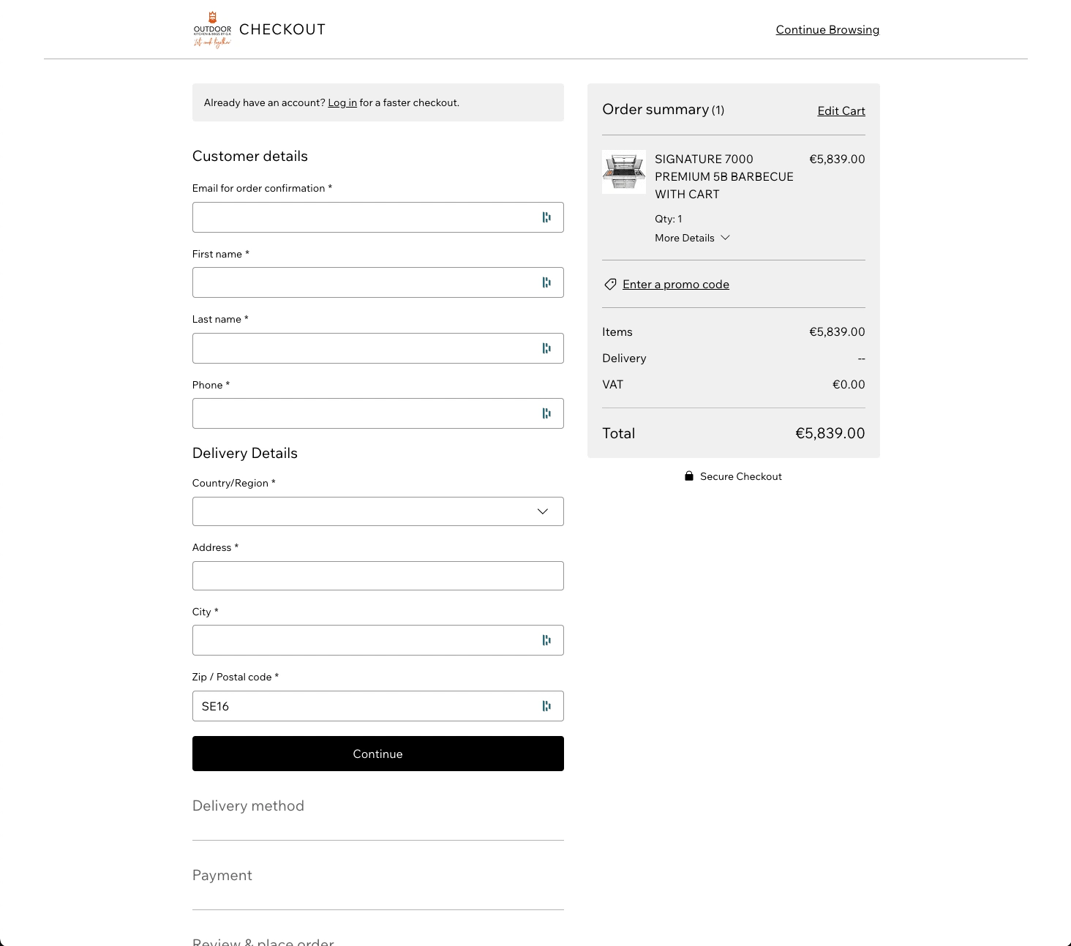Image resolution: width=1071 pixels, height=946 pixels.
Task: Click the Zip / Postal code field containing SE16
Action: point(377,706)
